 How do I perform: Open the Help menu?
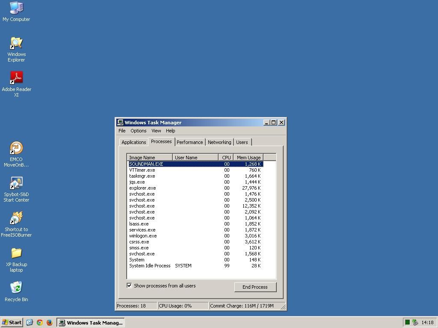click(170, 131)
